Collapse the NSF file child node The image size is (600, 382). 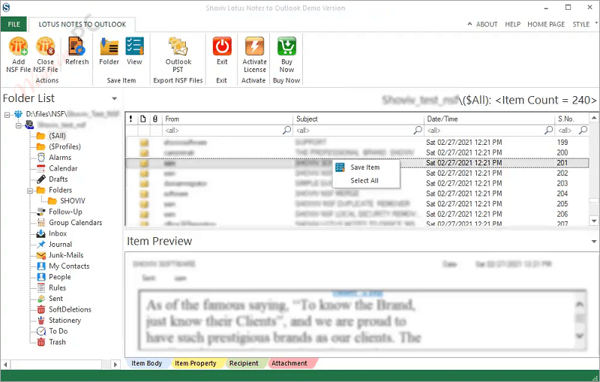point(19,125)
